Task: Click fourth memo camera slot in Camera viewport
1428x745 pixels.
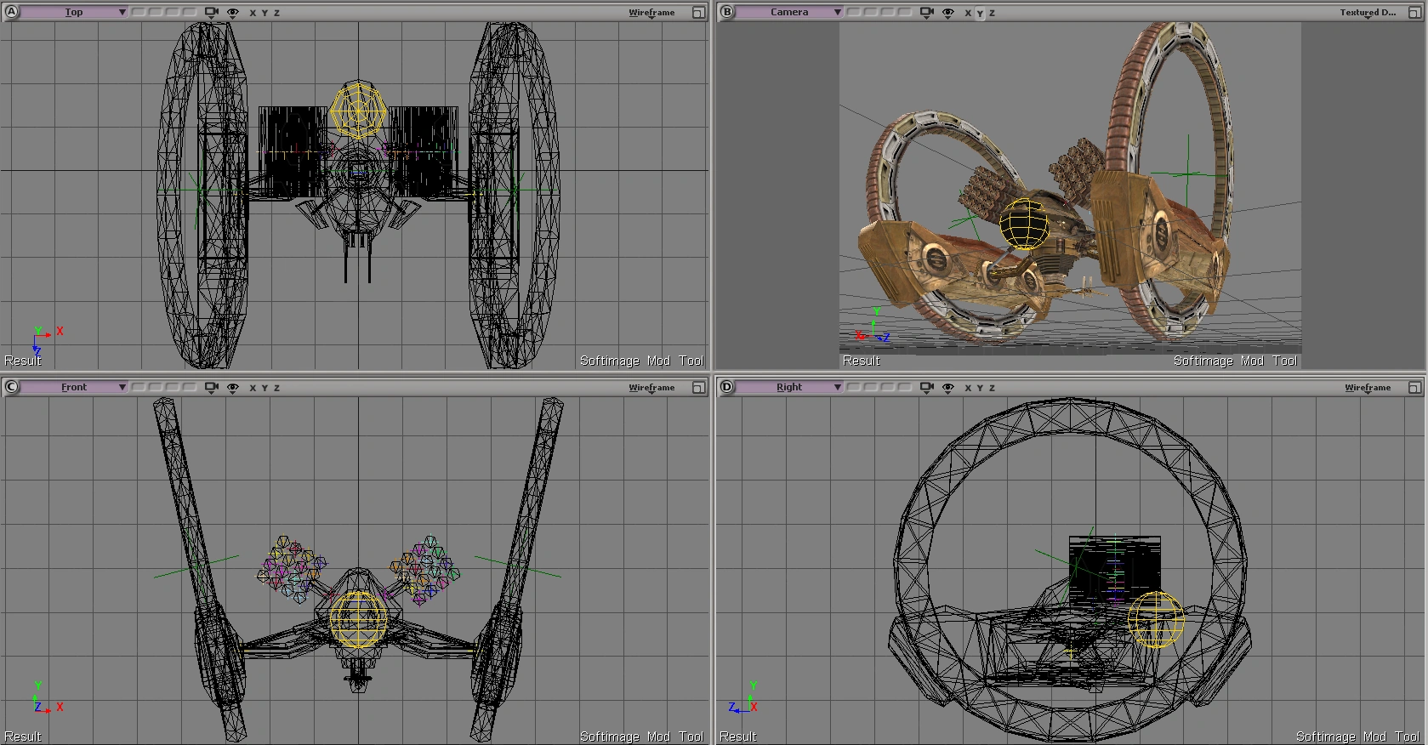Action: [x=907, y=13]
